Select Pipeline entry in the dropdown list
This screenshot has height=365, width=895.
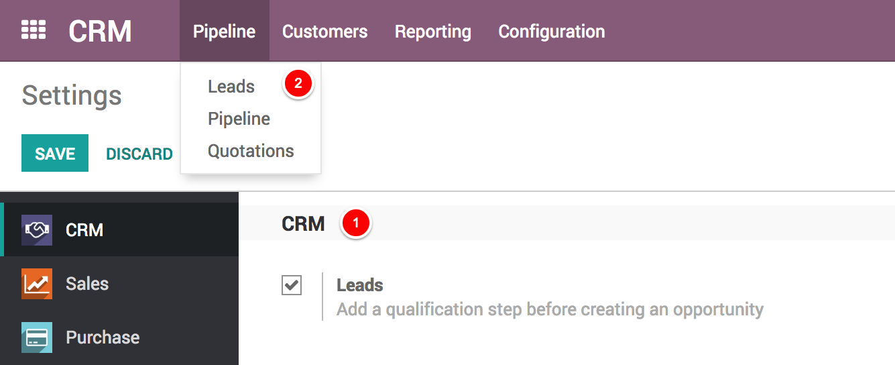pyautogui.click(x=239, y=119)
